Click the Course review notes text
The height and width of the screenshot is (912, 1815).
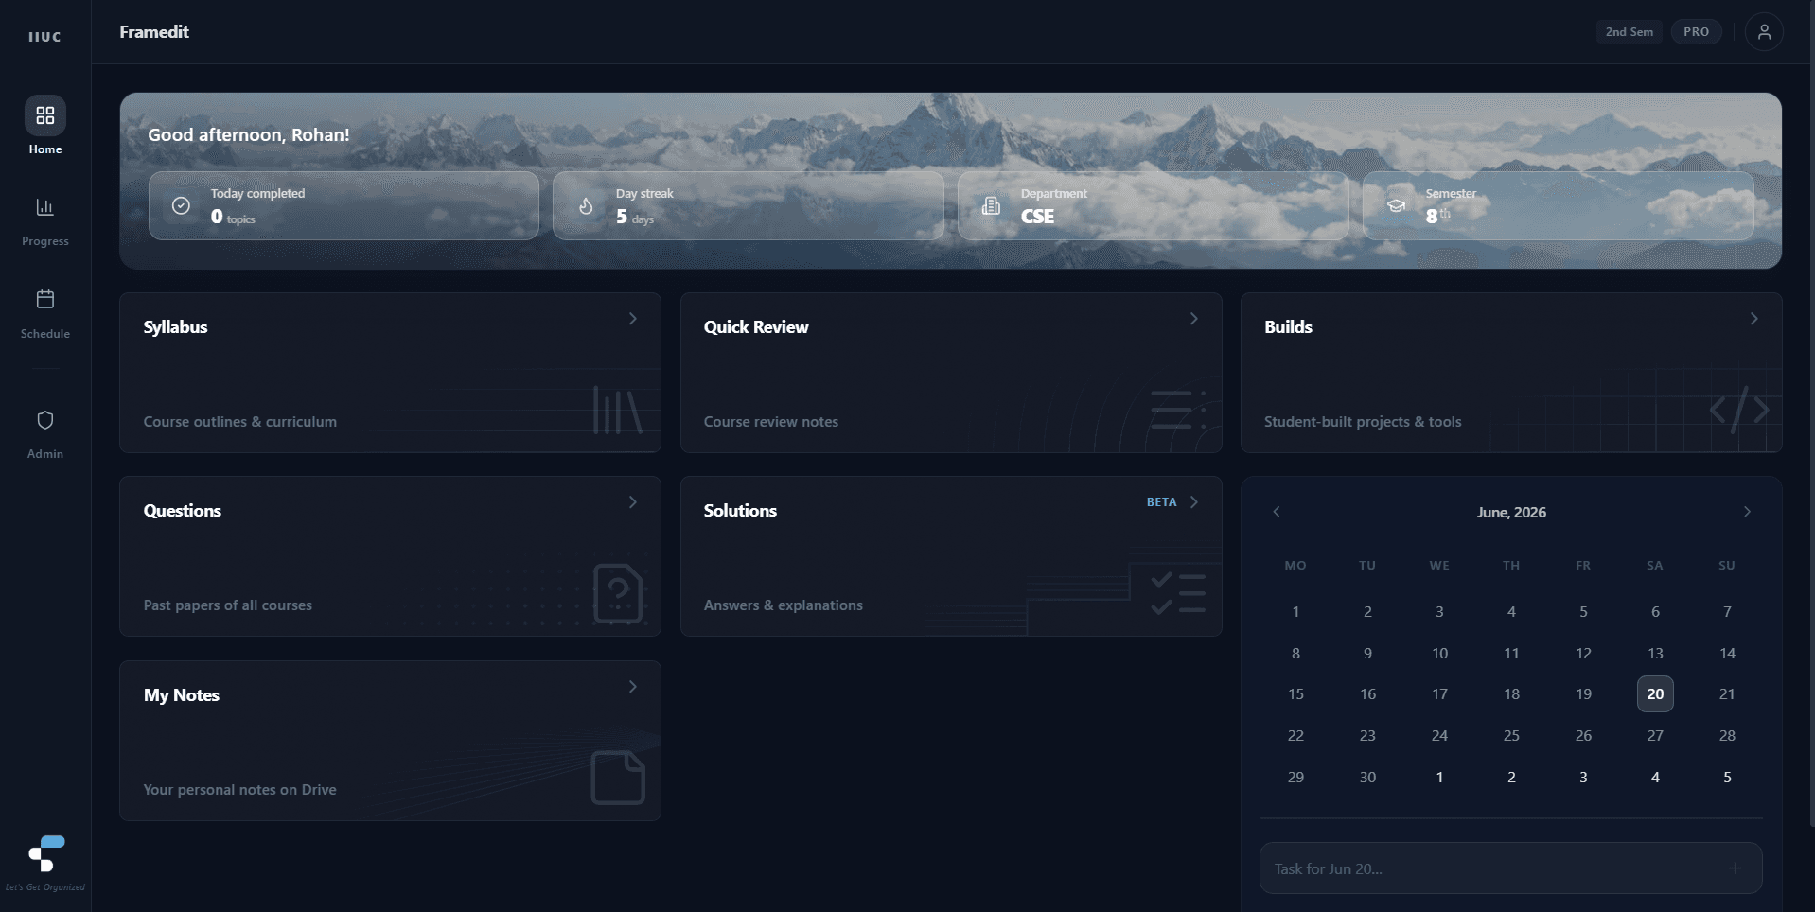click(770, 422)
